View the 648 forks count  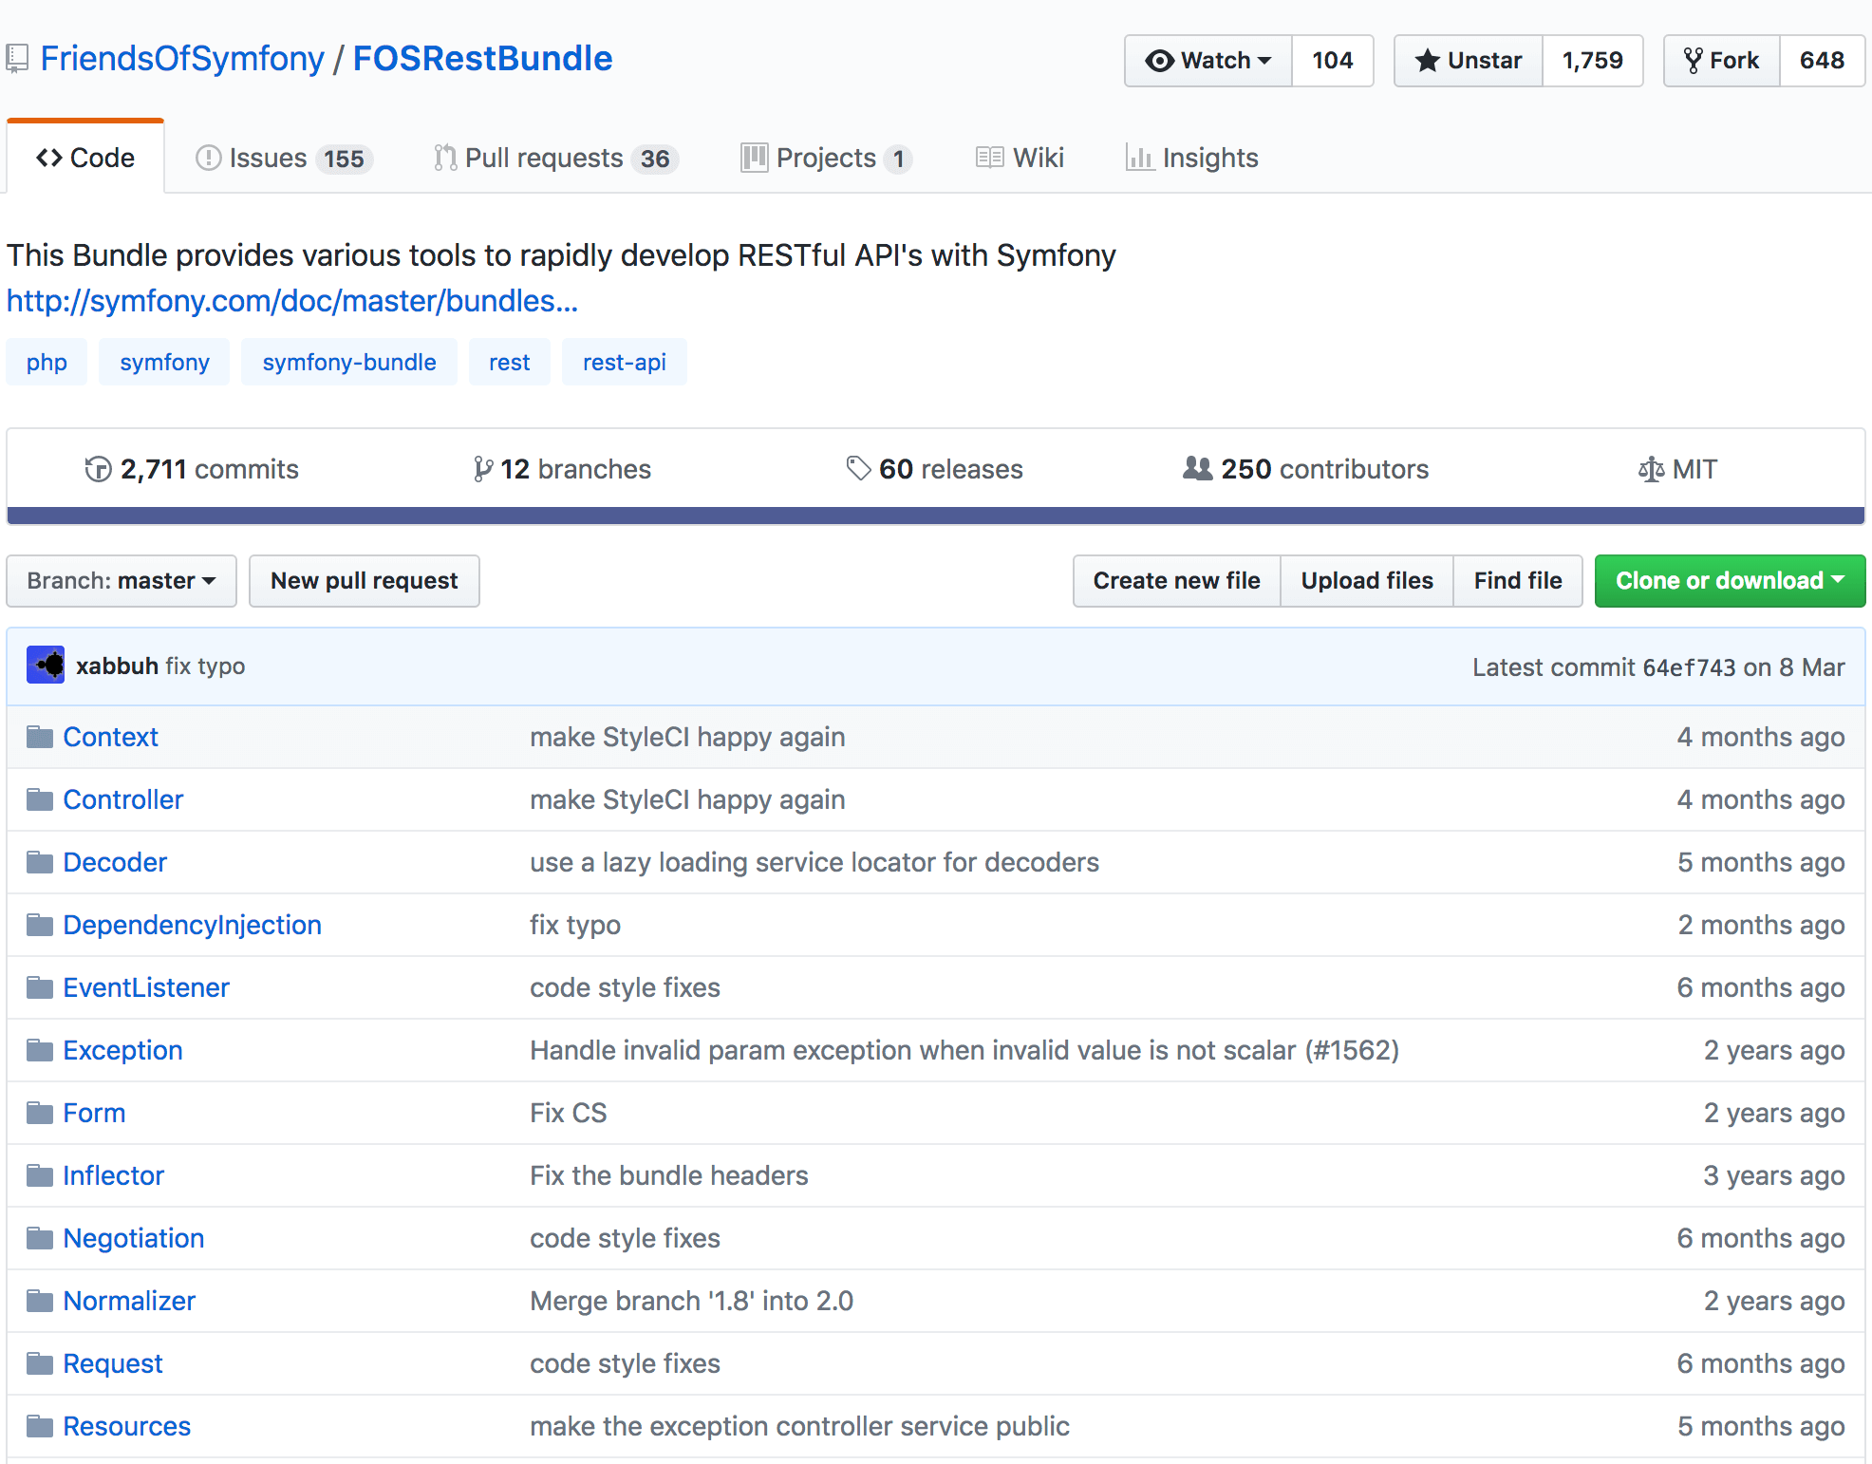click(x=1822, y=61)
